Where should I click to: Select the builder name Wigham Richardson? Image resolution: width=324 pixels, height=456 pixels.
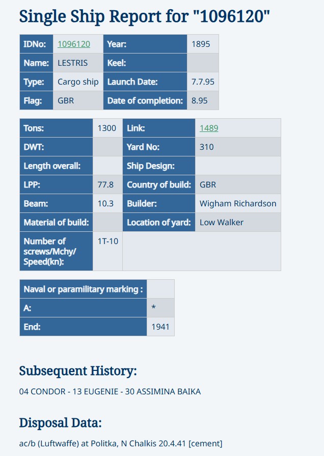coord(238,204)
